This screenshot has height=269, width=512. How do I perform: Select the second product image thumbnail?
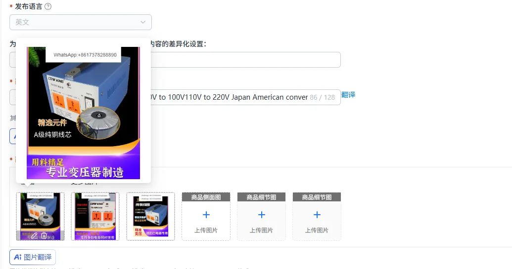tap(95, 216)
